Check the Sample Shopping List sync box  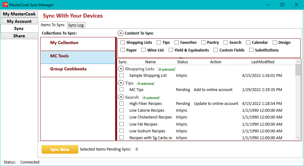pyautogui.click(x=121, y=75)
